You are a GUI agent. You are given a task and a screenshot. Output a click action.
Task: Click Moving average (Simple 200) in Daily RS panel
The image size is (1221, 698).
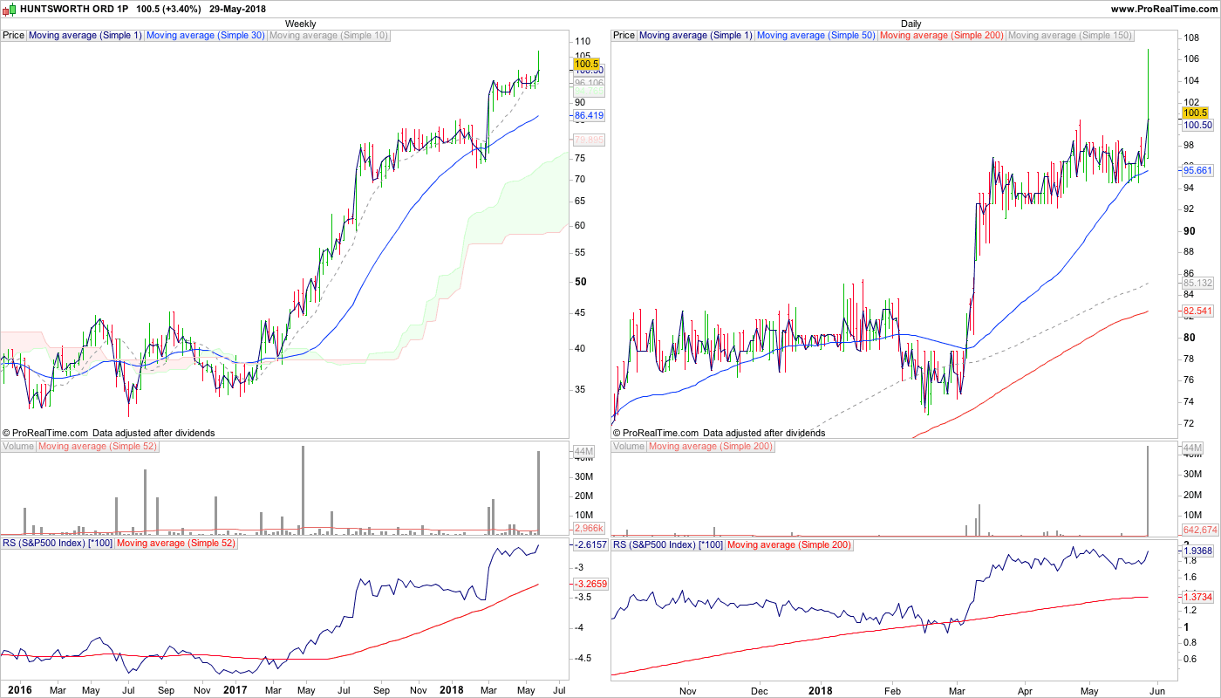click(x=789, y=544)
